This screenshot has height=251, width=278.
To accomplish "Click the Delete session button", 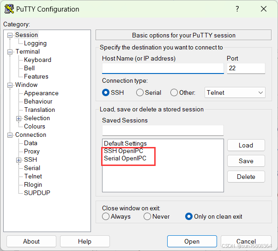I will [x=246, y=177].
